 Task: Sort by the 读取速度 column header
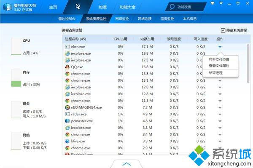coord(174,39)
